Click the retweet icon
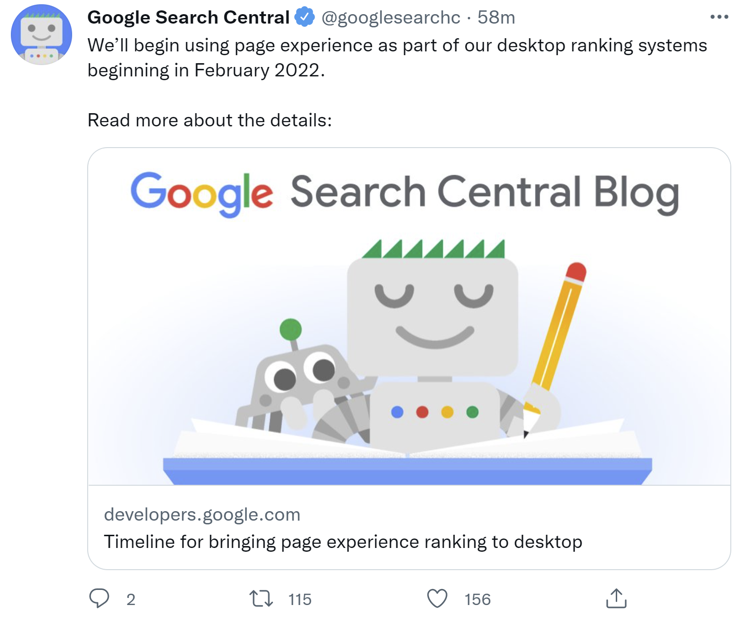The width and height of the screenshot is (744, 622). pyautogui.click(x=262, y=599)
